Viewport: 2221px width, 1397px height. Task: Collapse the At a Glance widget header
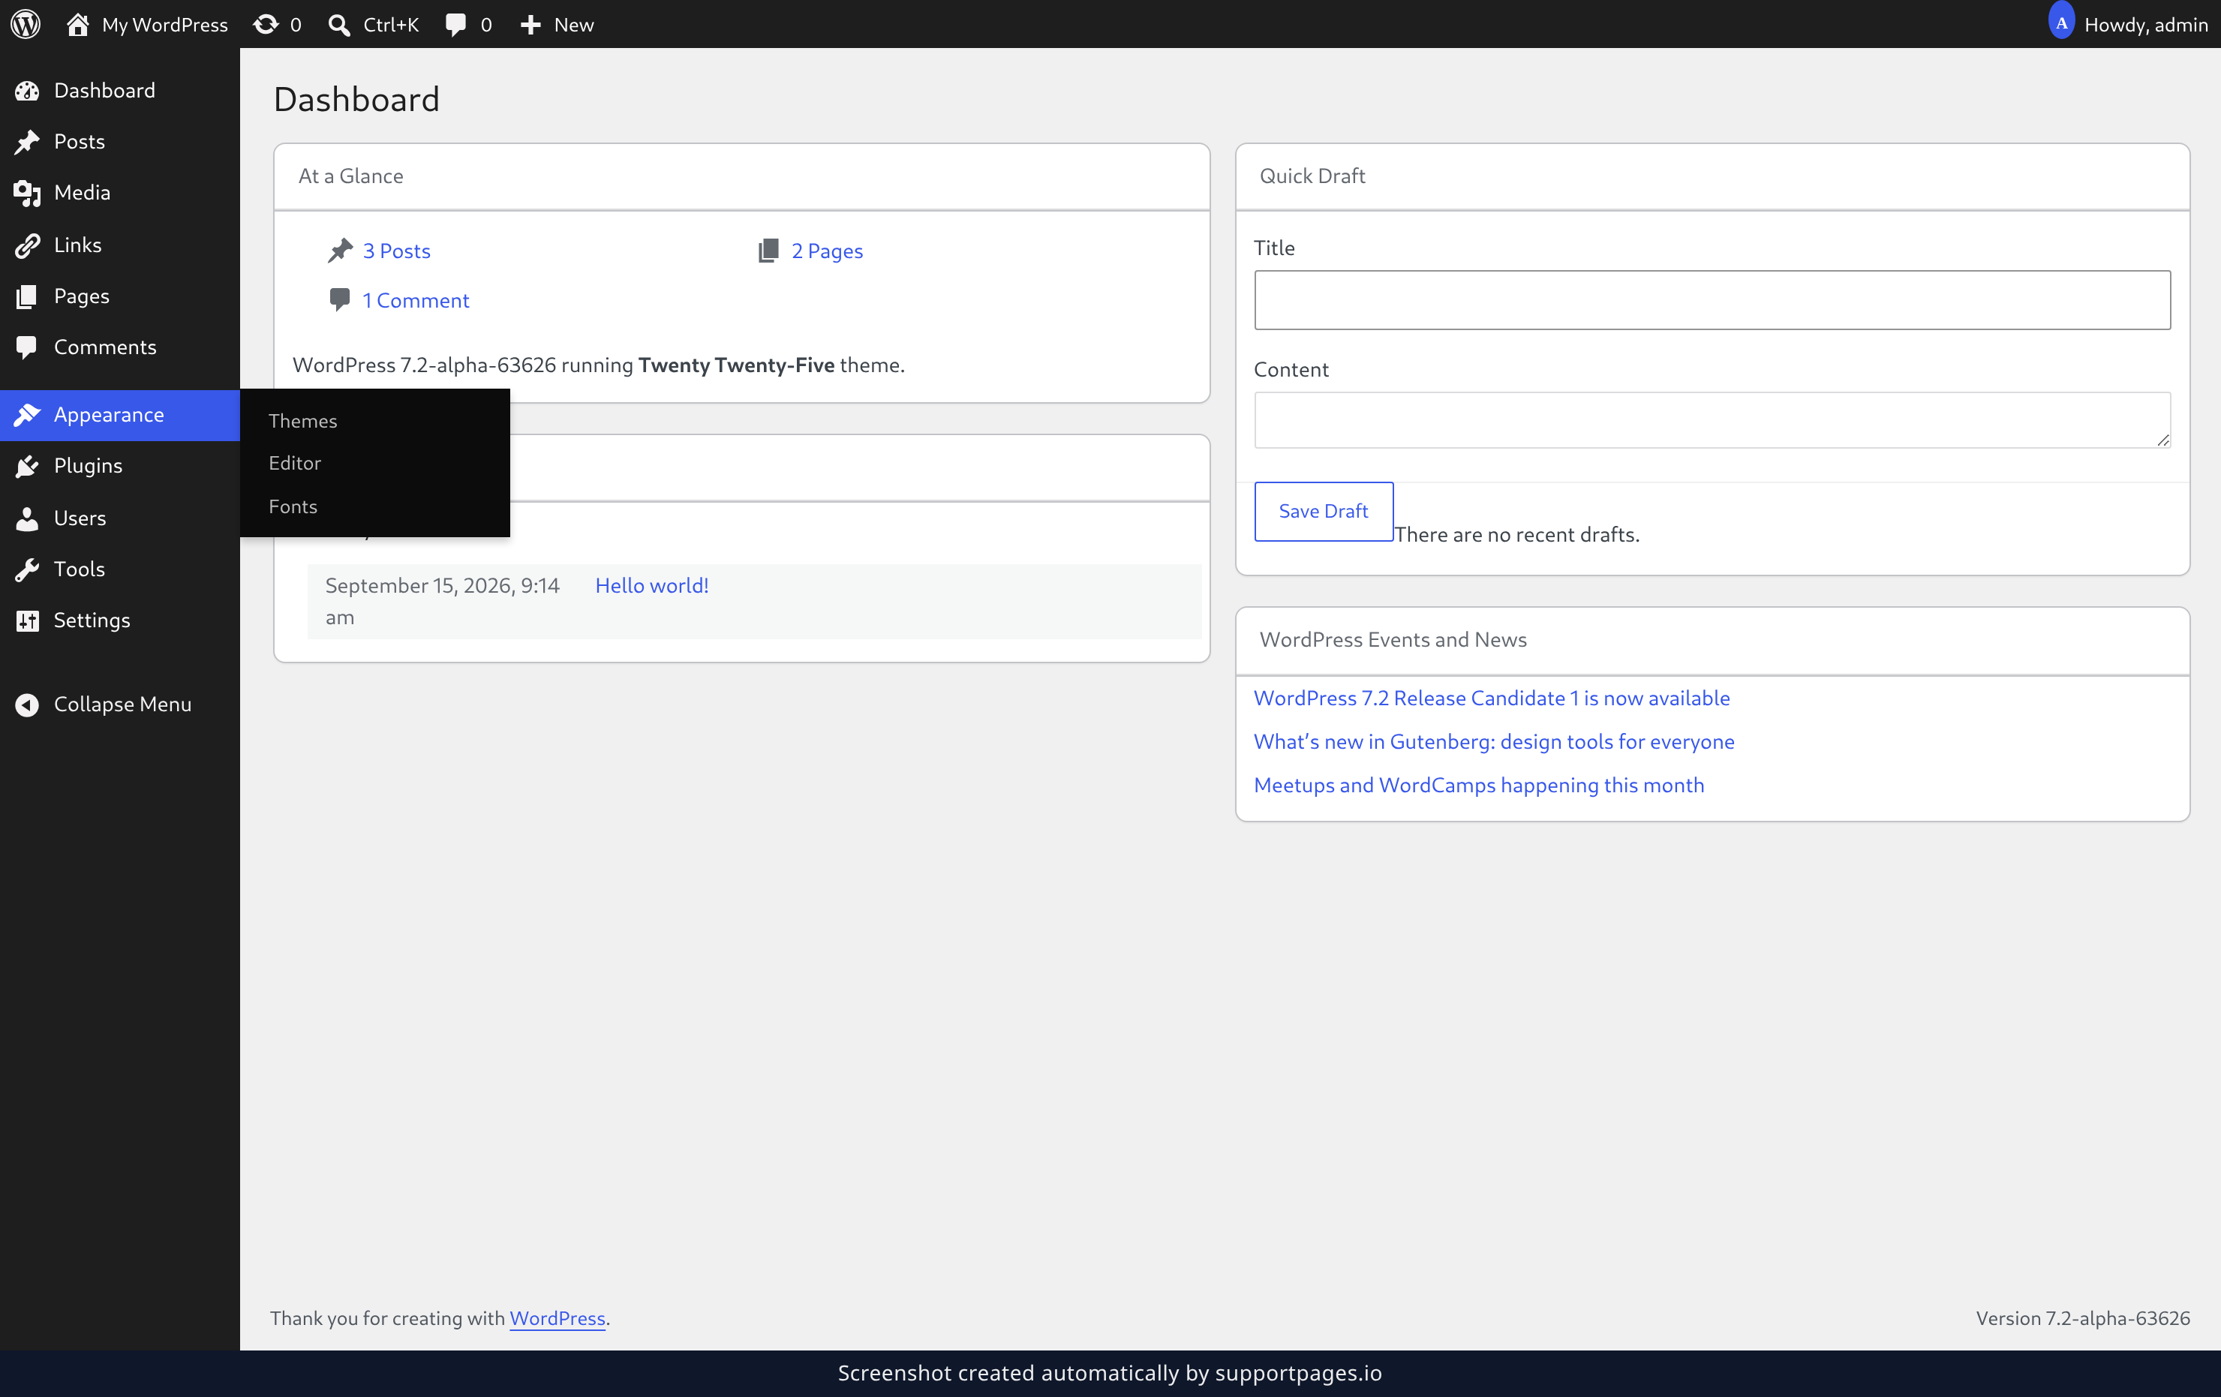741,176
